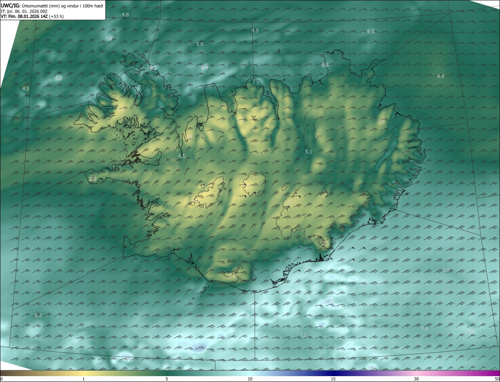Click the '6.2' map value

pos(38,315)
